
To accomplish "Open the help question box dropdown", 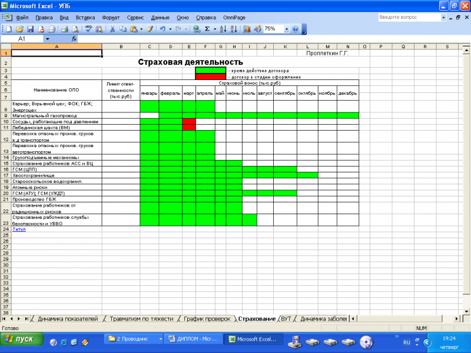I will tap(443, 18).
